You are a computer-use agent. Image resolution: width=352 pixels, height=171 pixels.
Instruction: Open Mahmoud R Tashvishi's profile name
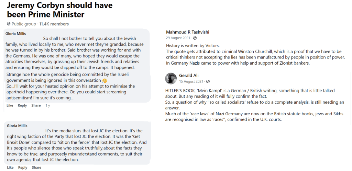pos(187,32)
